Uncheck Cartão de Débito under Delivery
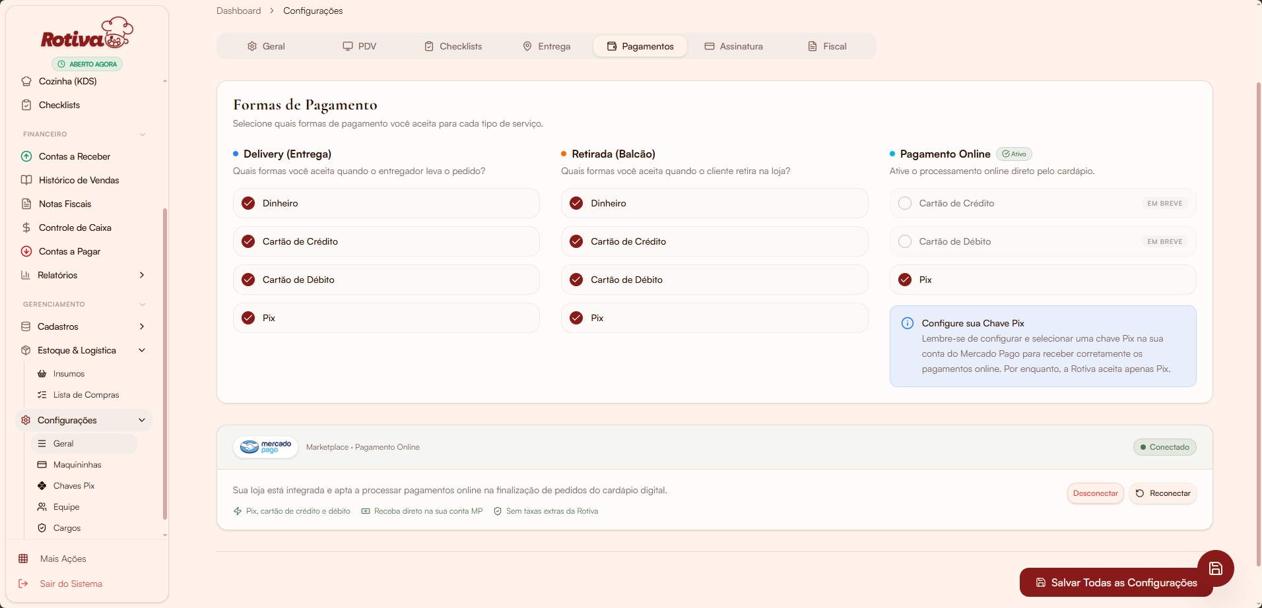 pos(248,280)
